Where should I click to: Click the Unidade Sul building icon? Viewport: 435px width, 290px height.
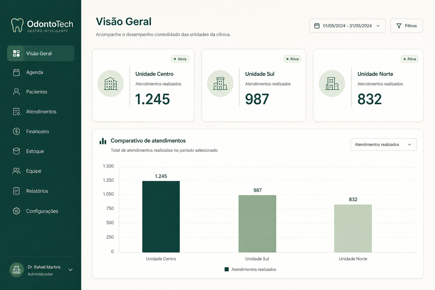point(220,84)
